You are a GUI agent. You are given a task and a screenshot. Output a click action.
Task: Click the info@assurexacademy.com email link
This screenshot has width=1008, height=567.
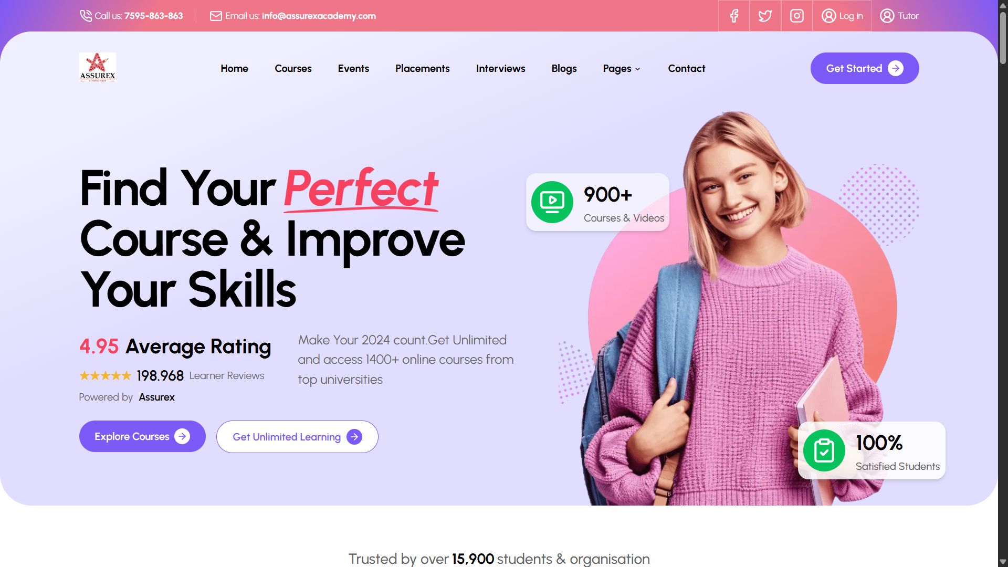[x=319, y=16]
